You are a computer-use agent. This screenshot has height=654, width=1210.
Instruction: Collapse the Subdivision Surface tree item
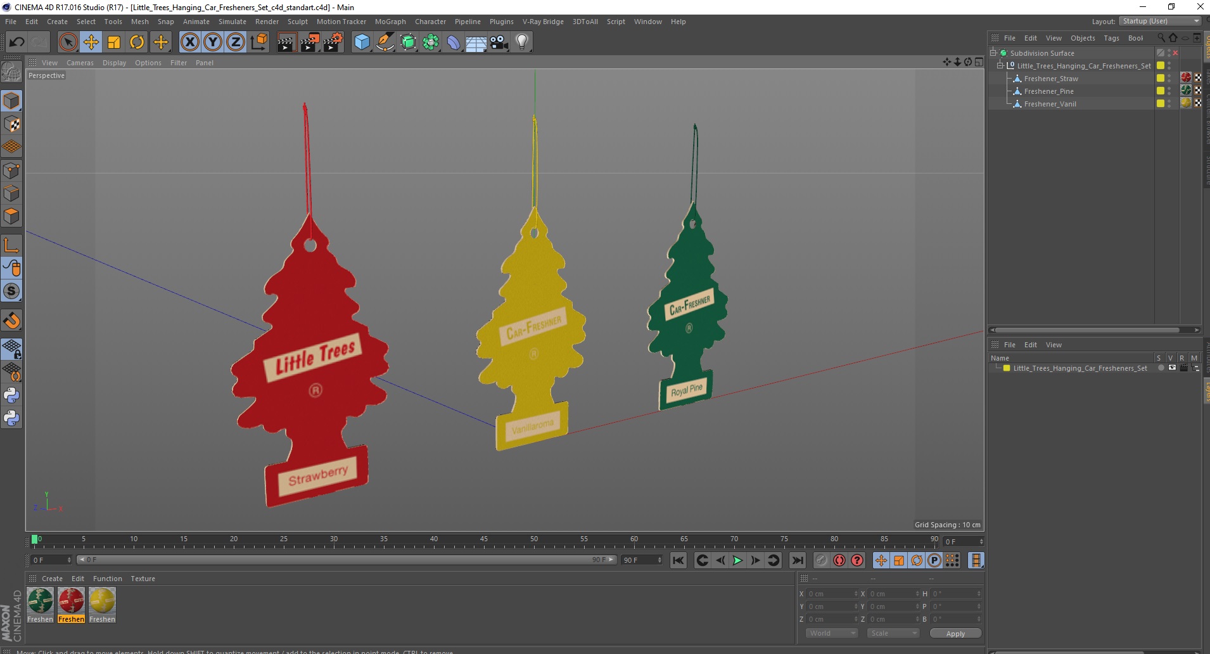pyautogui.click(x=993, y=53)
